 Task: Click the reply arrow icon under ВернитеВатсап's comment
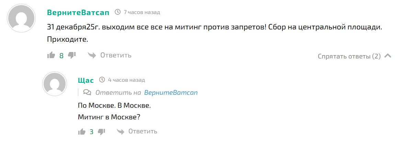pyautogui.click(x=91, y=55)
